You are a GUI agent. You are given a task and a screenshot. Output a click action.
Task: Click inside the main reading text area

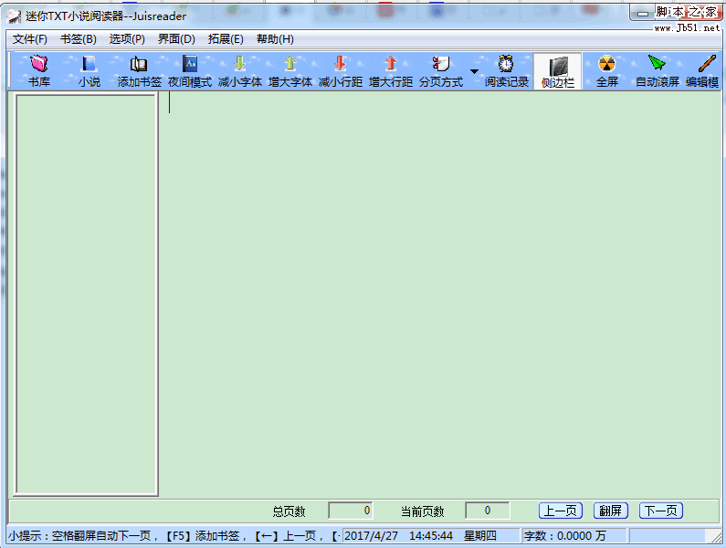(440, 294)
